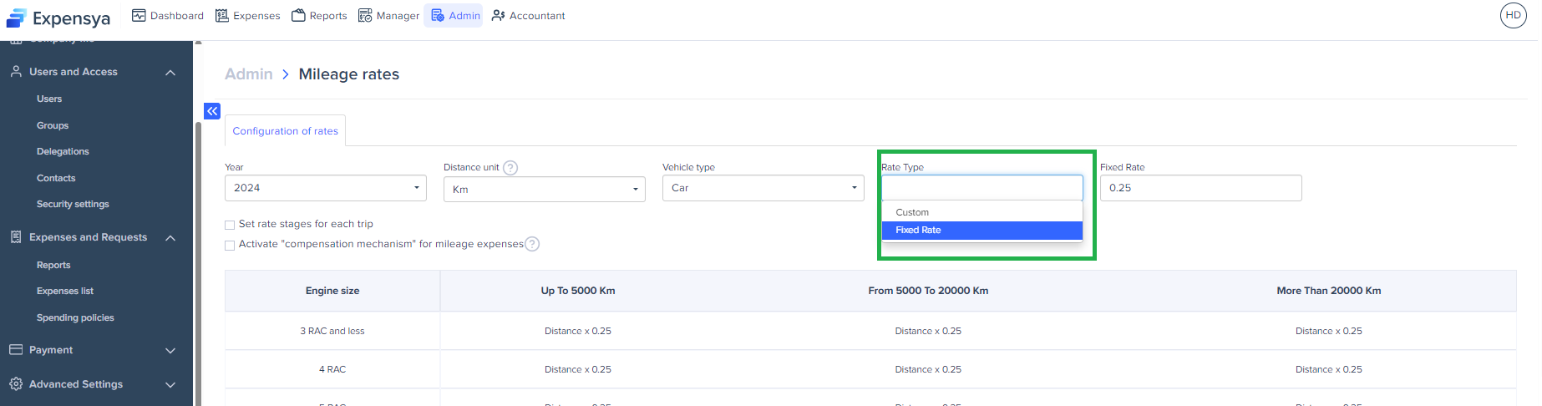Open the Year 2024 dropdown
Image resolution: width=1542 pixels, height=406 pixels.
tap(325, 188)
